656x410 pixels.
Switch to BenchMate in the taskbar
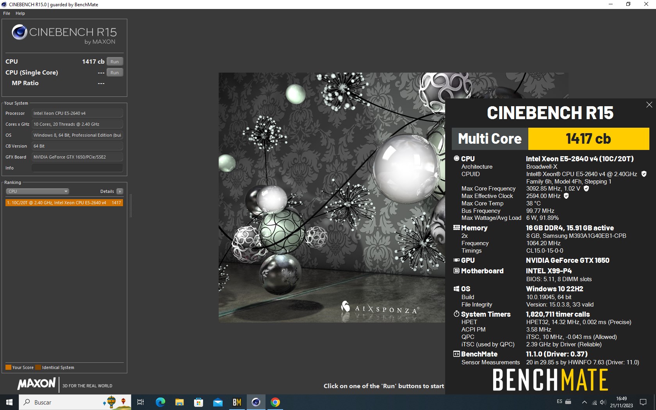tap(237, 402)
